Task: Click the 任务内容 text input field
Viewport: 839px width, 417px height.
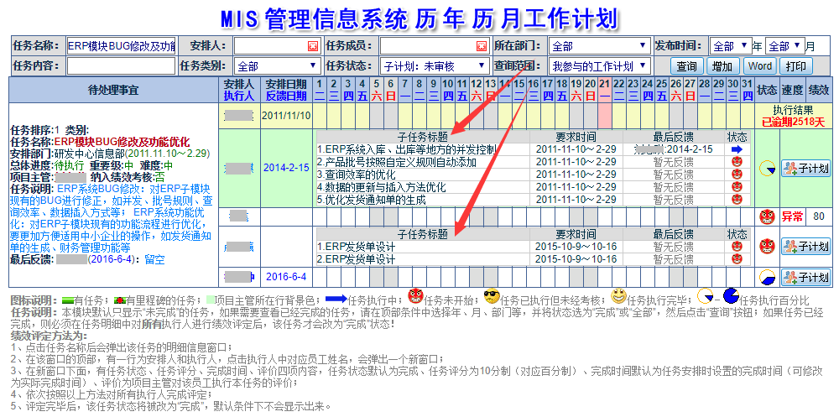Action: pos(120,65)
